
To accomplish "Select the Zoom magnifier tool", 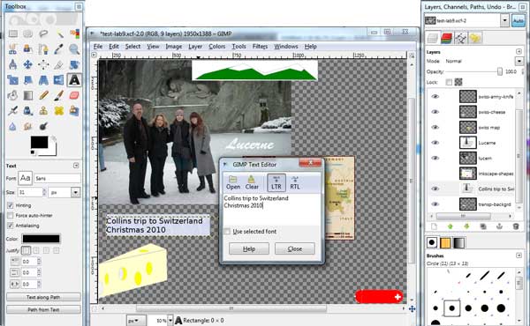I will 74,49.
